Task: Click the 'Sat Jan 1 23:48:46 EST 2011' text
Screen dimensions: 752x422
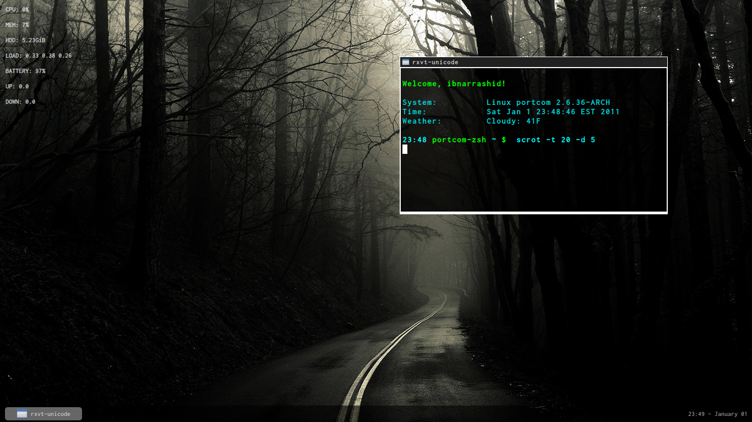Action: (x=553, y=112)
